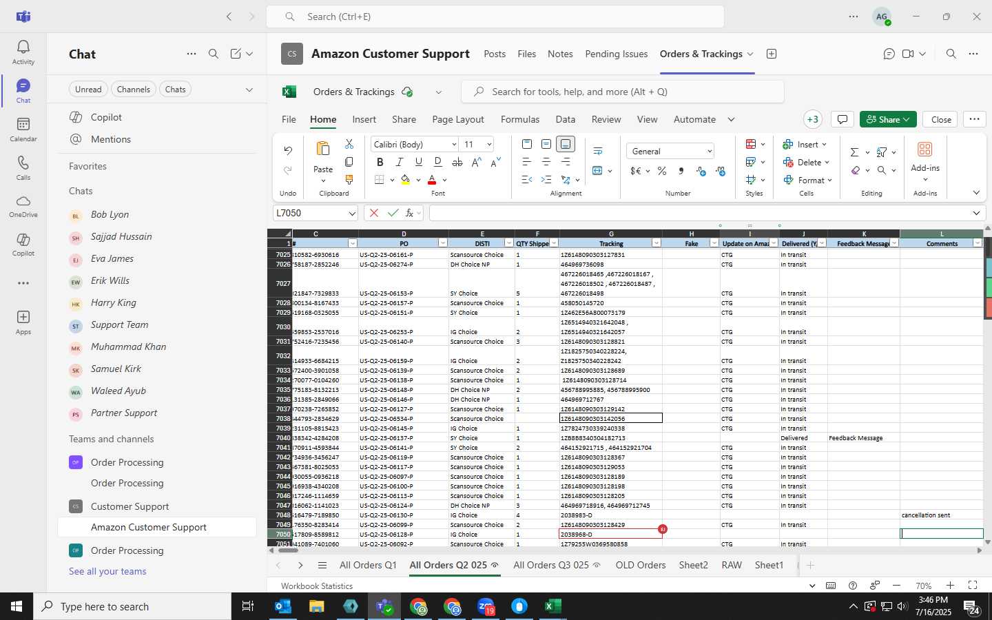This screenshot has width=992, height=620.
Task: Click the Wrap Text icon
Action: click(597, 151)
